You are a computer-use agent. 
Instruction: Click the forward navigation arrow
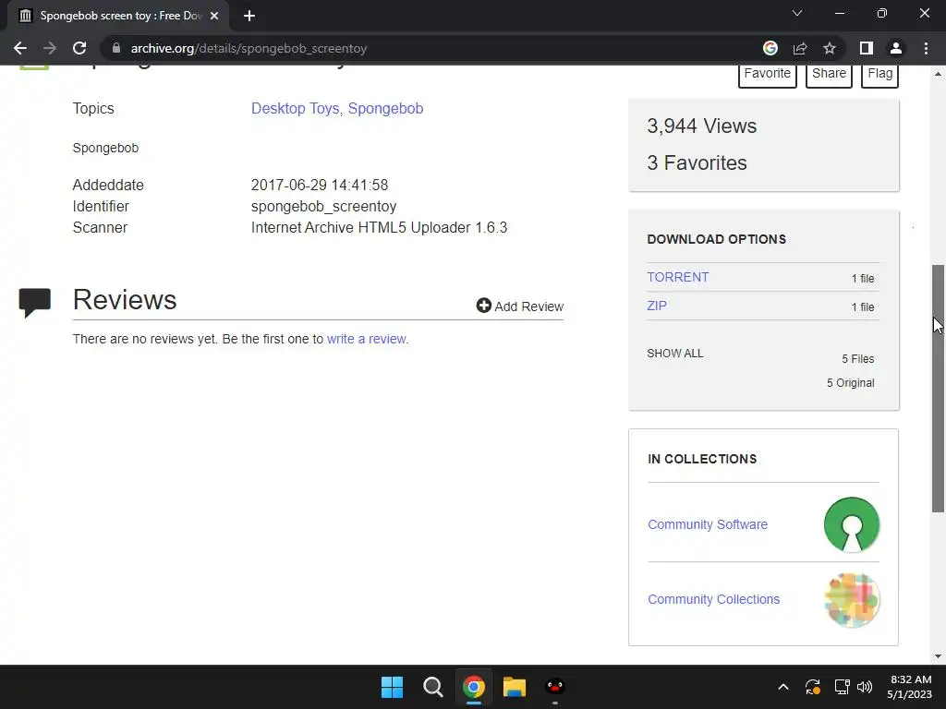click(x=50, y=48)
